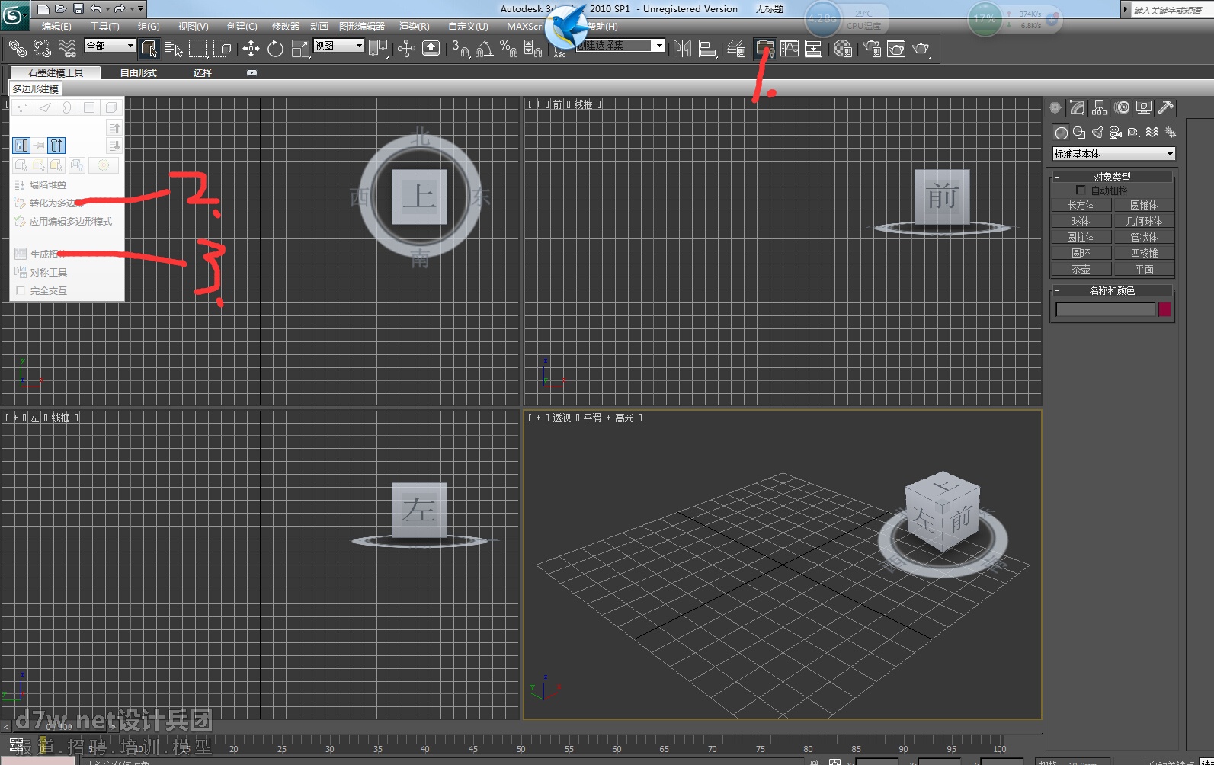Open the 工具(T) menu
1214x765 pixels.
click(104, 26)
